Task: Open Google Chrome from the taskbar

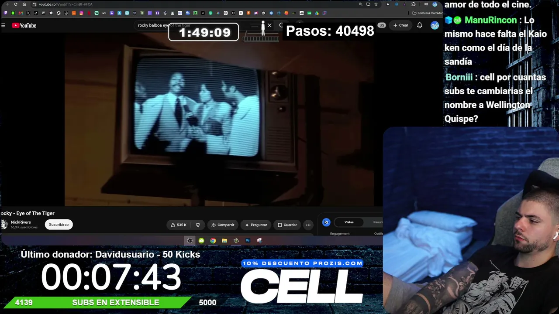Action: tap(213, 240)
